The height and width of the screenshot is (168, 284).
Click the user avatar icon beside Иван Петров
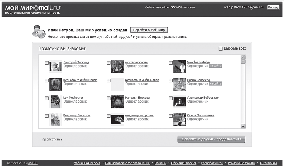38,32
